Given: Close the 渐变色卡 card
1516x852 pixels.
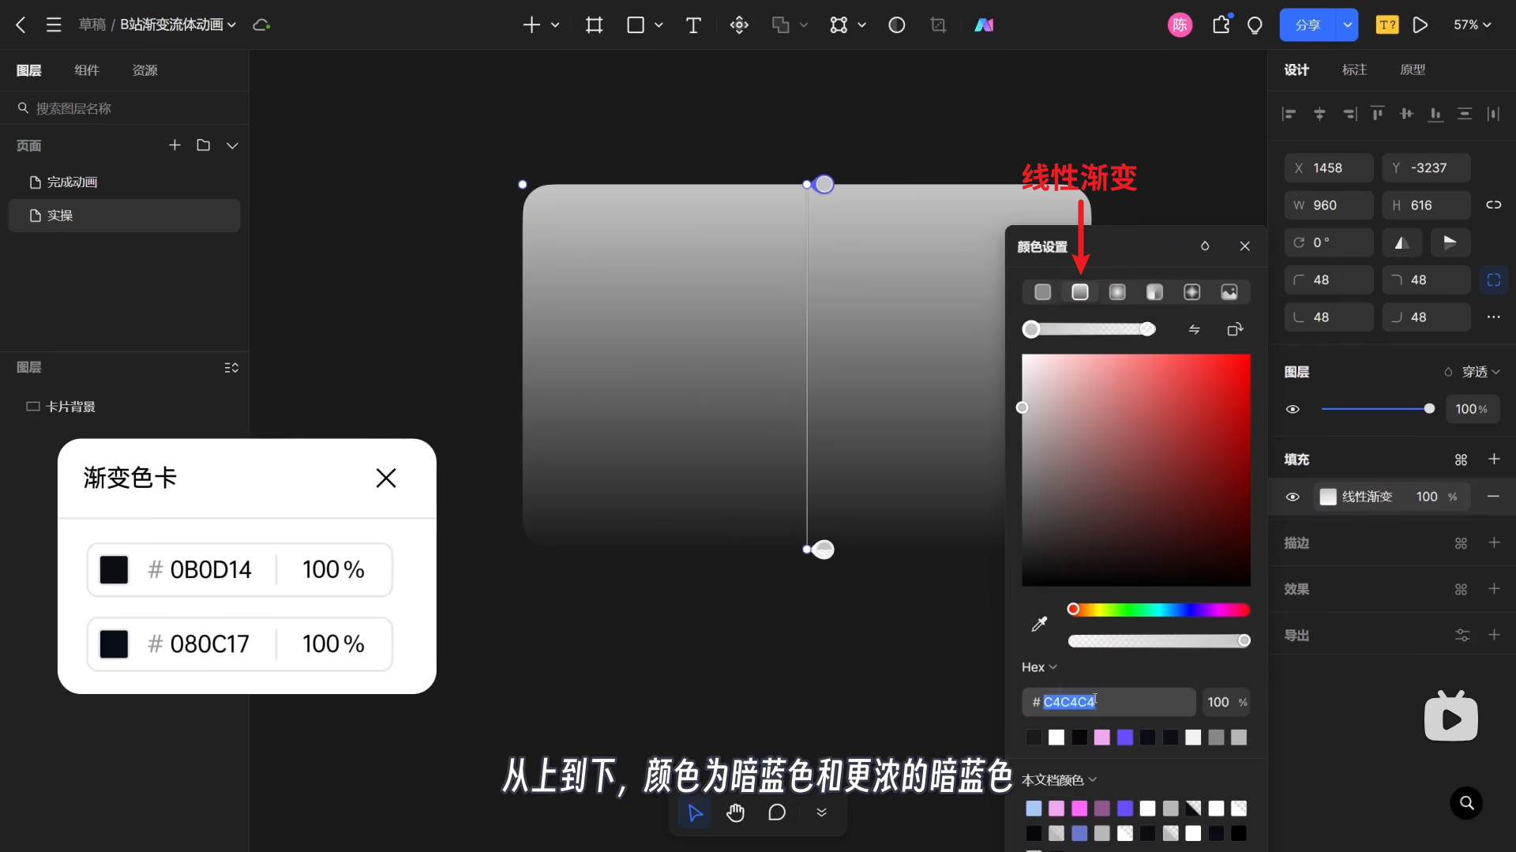Looking at the screenshot, I should click(x=386, y=478).
